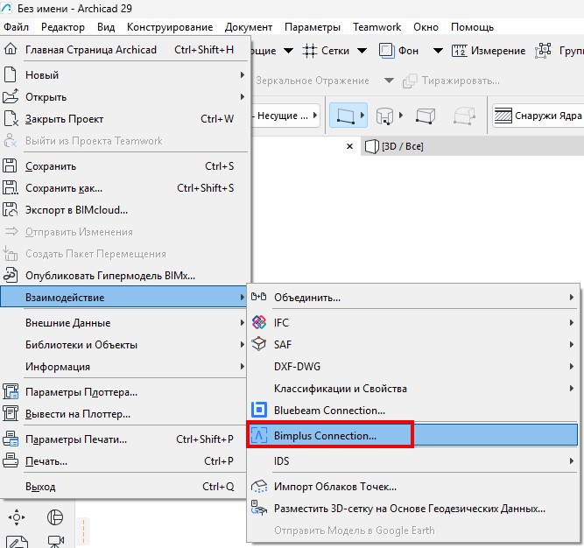Click the point cloud import icon

[x=259, y=486]
